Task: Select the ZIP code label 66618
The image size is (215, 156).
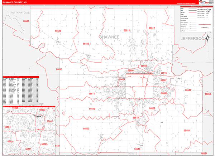Action: pos(126,30)
